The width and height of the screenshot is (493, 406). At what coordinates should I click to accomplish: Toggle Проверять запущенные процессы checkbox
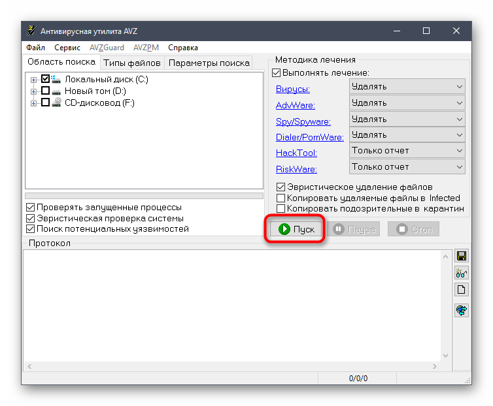(30, 207)
